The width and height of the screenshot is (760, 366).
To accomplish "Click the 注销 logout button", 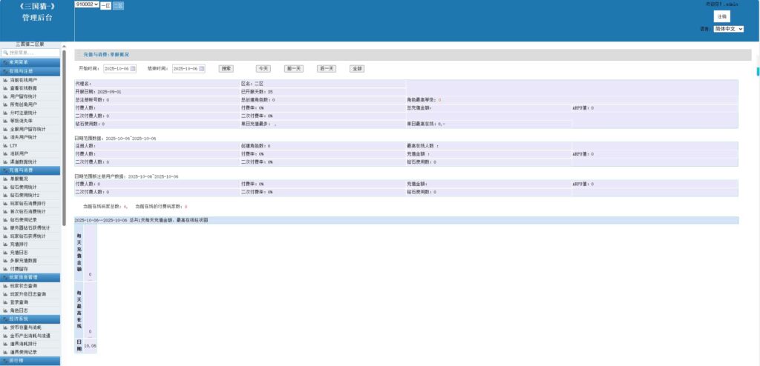I will (721, 16).
